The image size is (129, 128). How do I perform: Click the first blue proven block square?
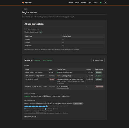pyautogui.click(x=25, y=106)
